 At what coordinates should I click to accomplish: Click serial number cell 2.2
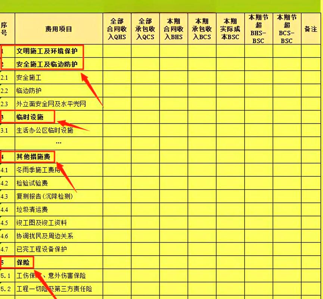[7, 90]
